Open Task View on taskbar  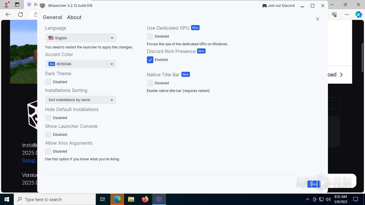(103, 199)
